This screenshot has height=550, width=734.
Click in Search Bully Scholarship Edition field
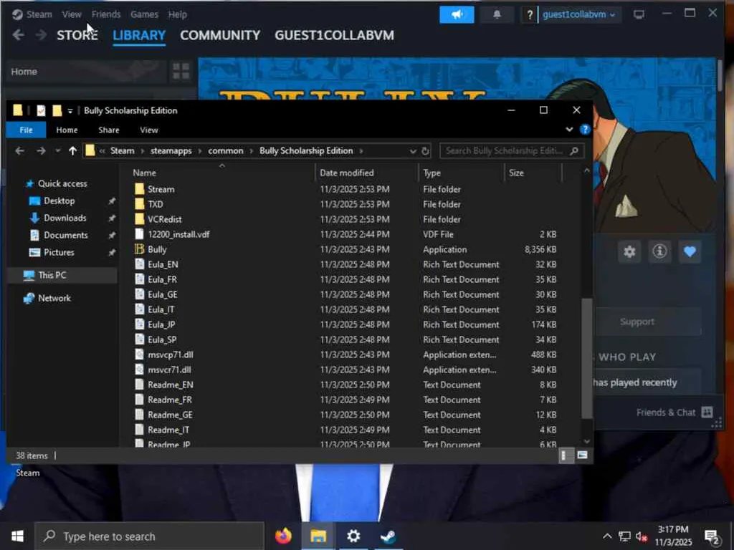pyautogui.click(x=511, y=151)
